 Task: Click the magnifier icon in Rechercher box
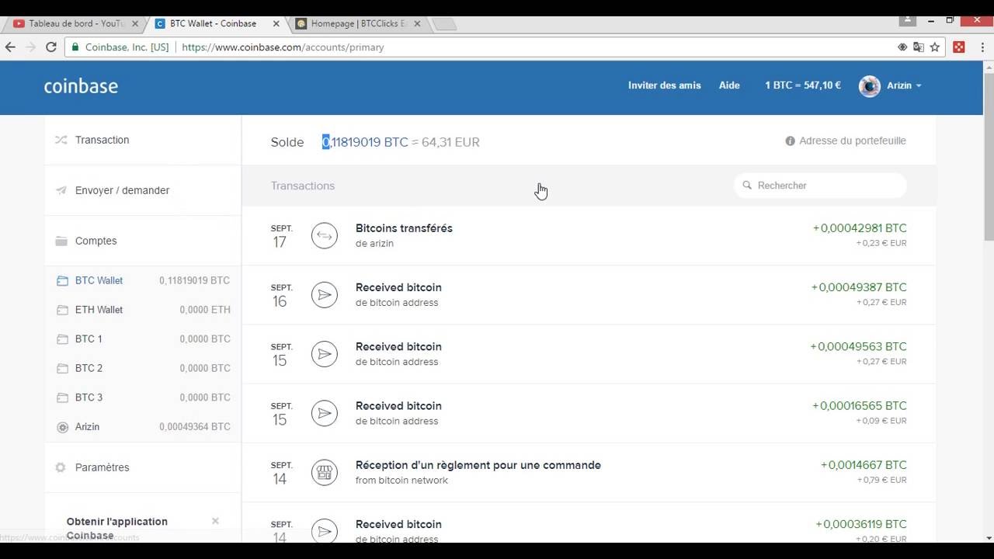[747, 186]
